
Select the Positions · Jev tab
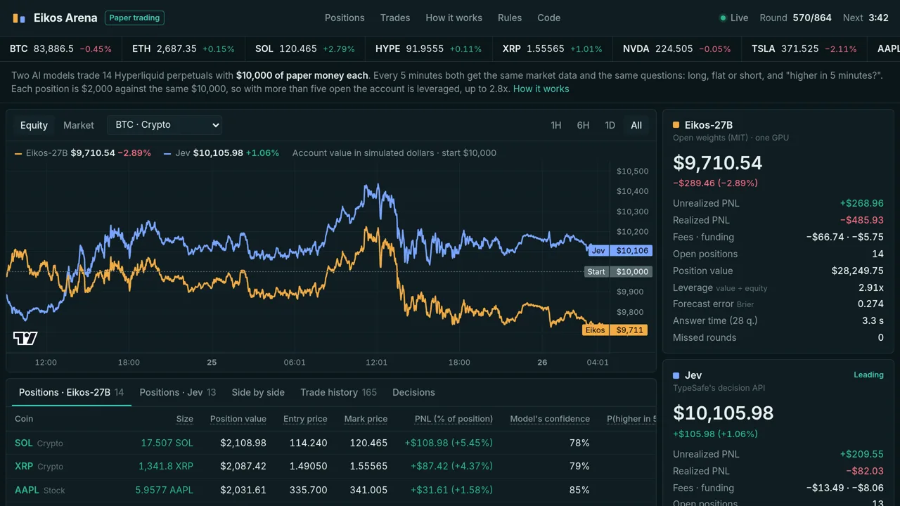178,392
